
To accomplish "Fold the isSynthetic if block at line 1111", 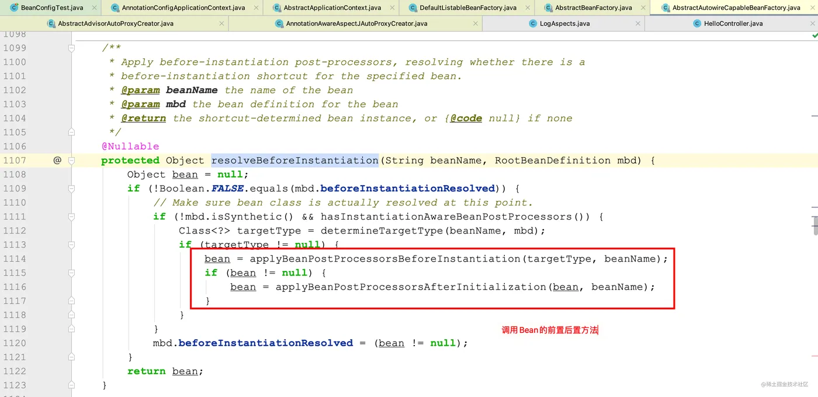I will [x=71, y=216].
